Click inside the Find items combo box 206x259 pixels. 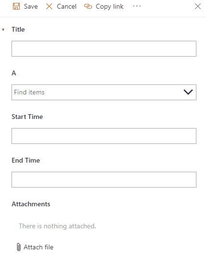point(104,92)
